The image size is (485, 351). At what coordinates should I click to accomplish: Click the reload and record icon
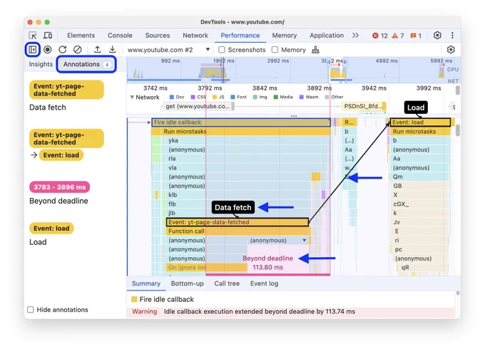[x=63, y=49]
